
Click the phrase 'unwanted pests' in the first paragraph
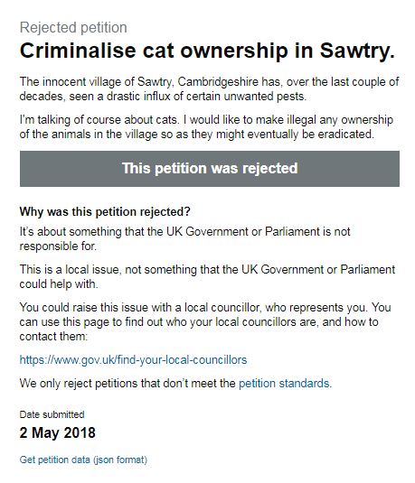coord(265,97)
